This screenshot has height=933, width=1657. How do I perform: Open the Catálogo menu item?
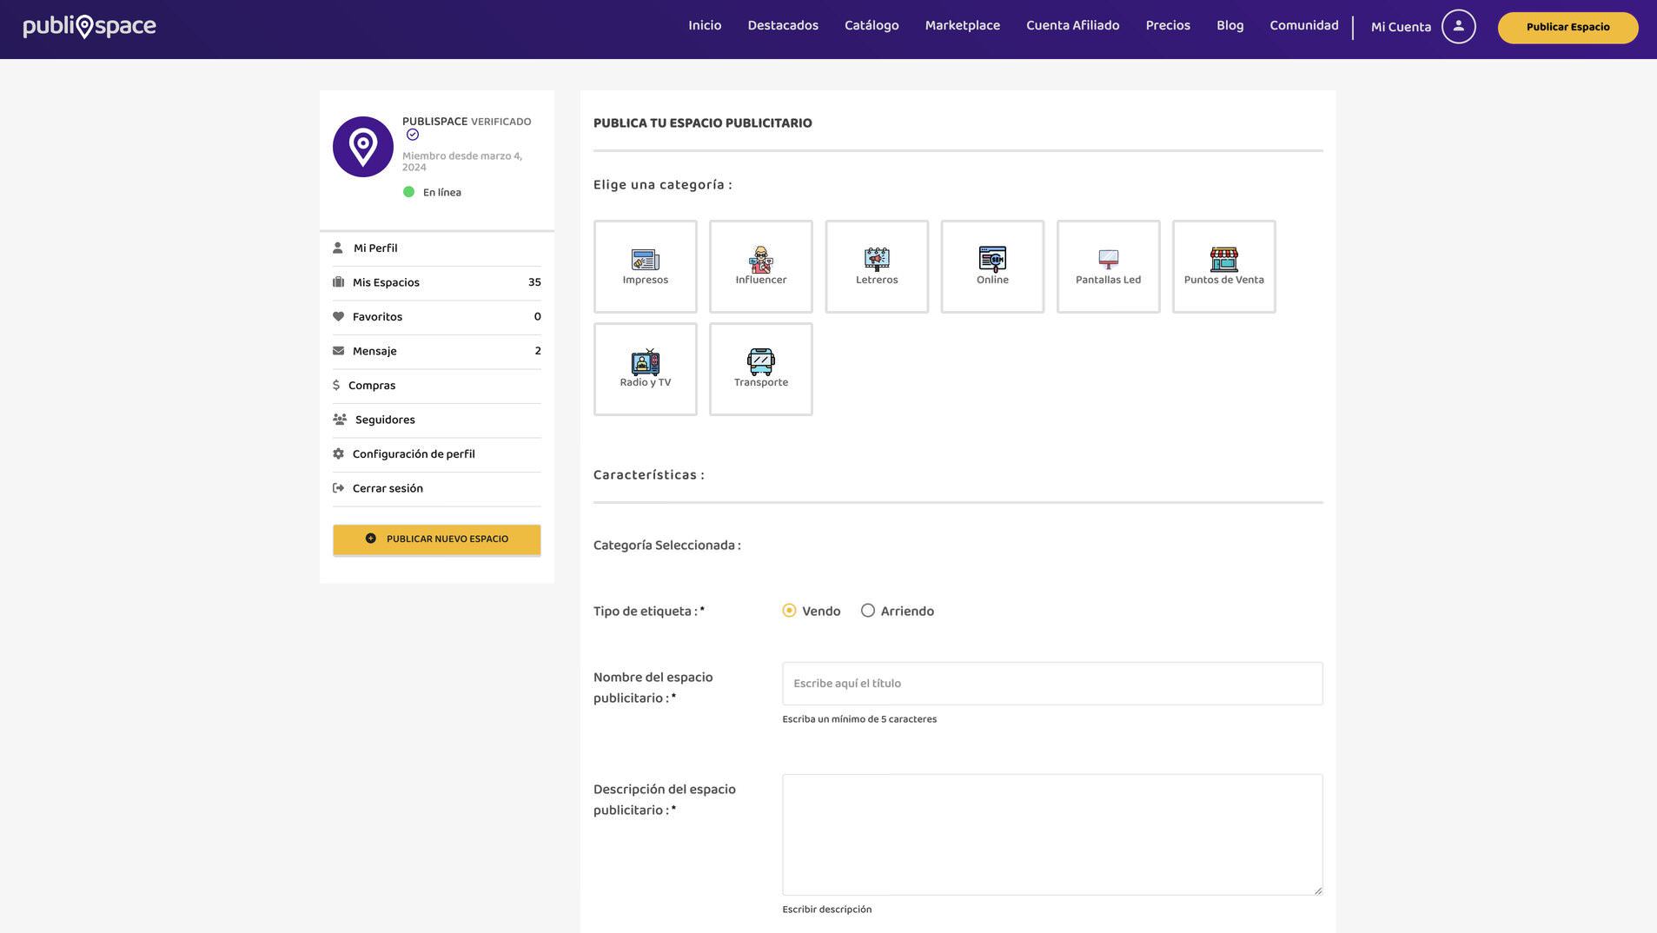pos(872,25)
